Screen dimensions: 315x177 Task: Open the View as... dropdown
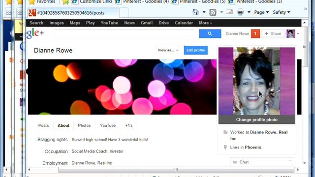[x=168, y=50]
